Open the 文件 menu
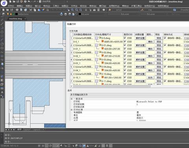This screenshot has width=189, height=148. [x=11, y=6]
